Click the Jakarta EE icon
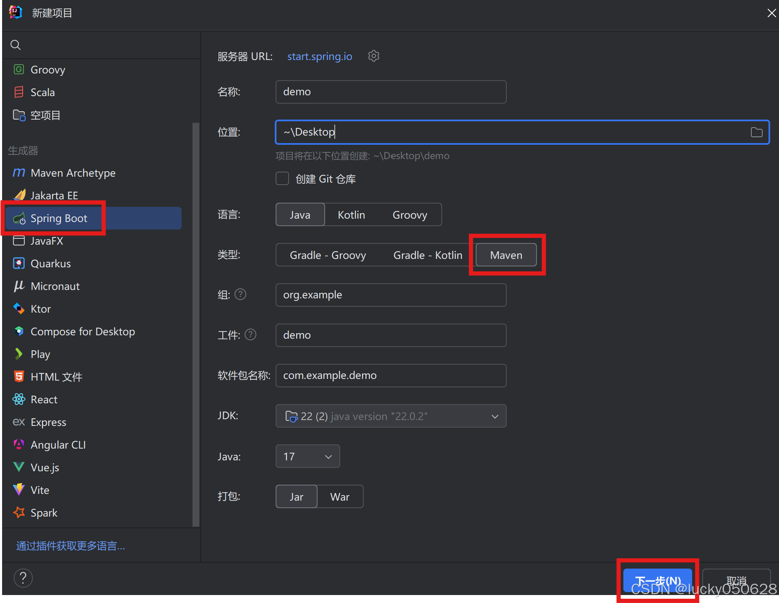The width and height of the screenshot is (779, 603). (x=19, y=195)
